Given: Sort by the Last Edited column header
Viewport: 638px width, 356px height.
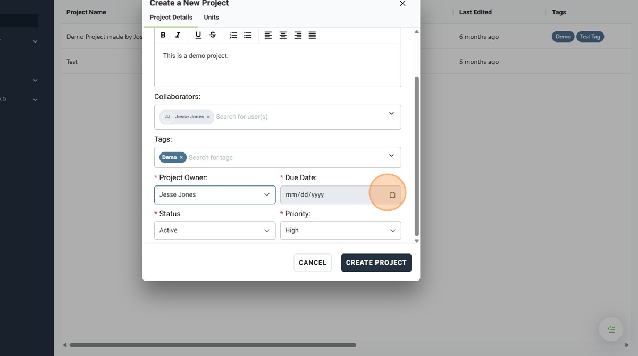Looking at the screenshot, I should click(475, 12).
